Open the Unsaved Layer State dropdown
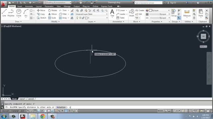Screen dimensions: 213x119 click(x=92, y=14)
